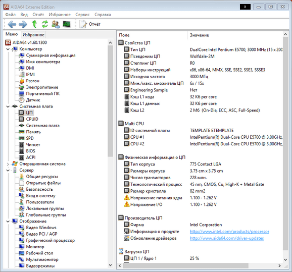292x272 pixels.
Task: Open the Файл menu
Action: tap(11, 15)
